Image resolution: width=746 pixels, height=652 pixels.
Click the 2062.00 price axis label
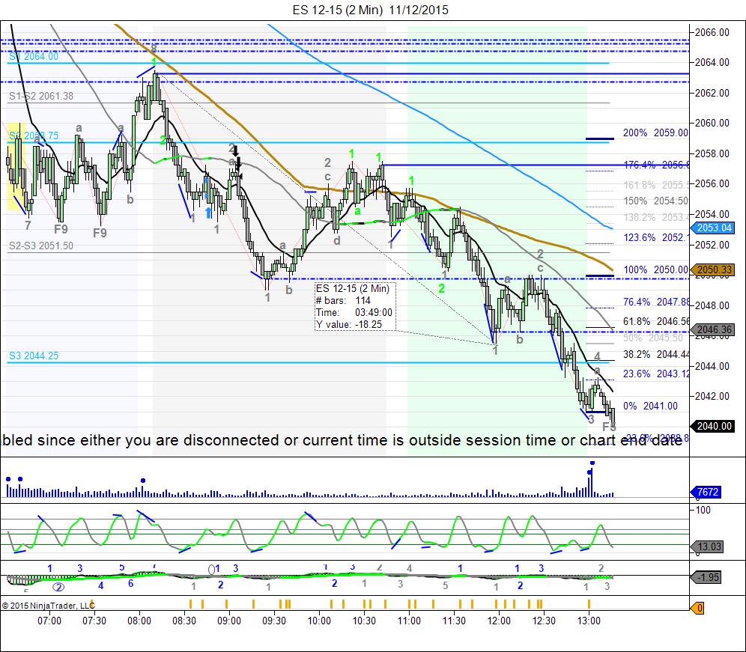[712, 93]
